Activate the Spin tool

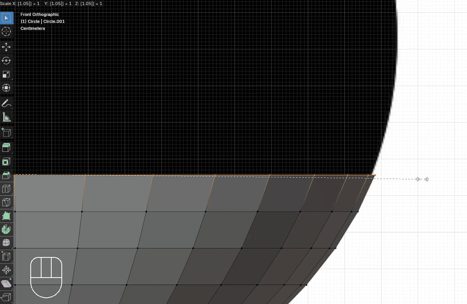[7, 229]
